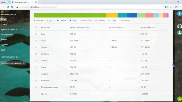Click the История legend item
The image size is (182, 102).
[125, 21]
